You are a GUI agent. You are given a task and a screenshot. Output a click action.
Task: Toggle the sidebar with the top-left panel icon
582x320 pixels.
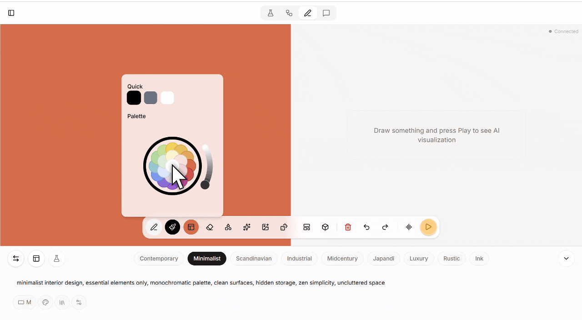pos(11,13)
